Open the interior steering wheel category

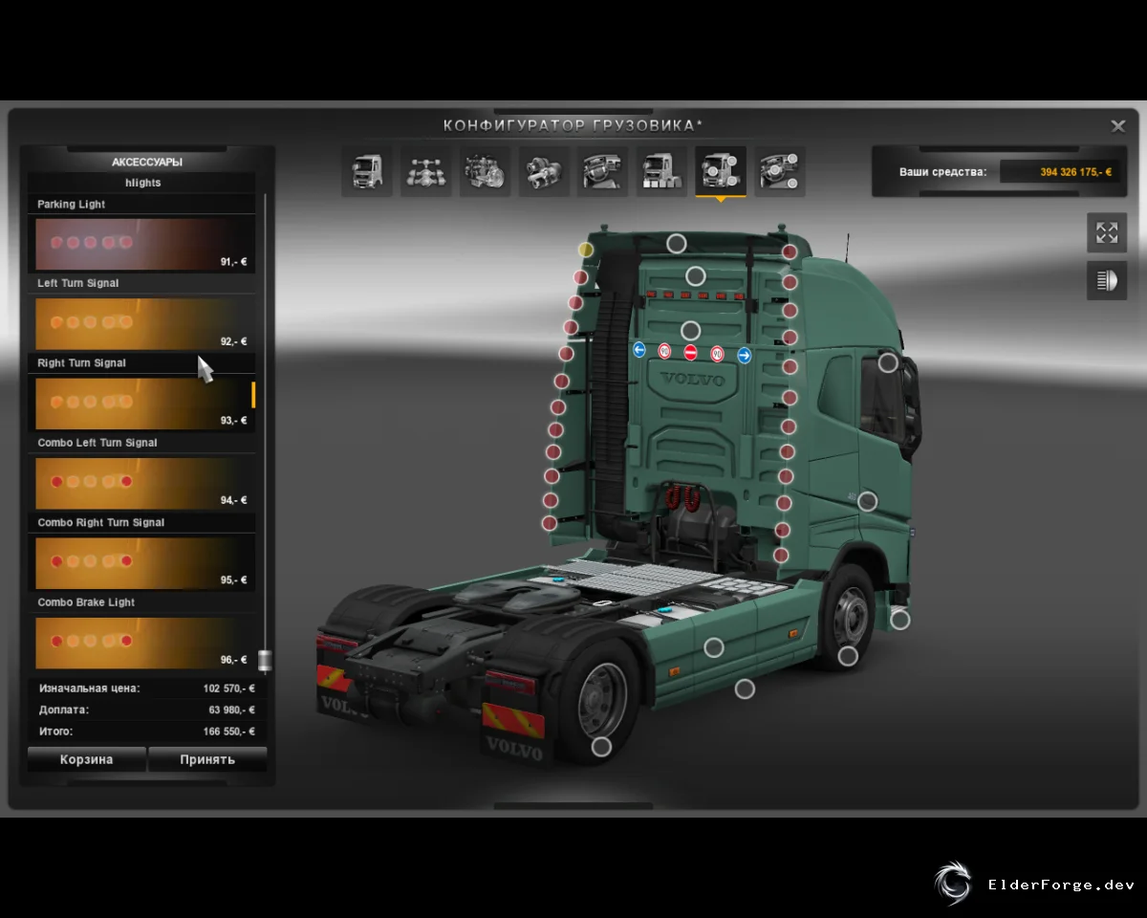602,171
